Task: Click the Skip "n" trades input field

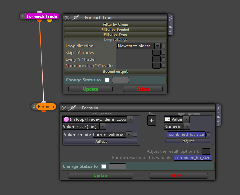Action: point(156,53)
